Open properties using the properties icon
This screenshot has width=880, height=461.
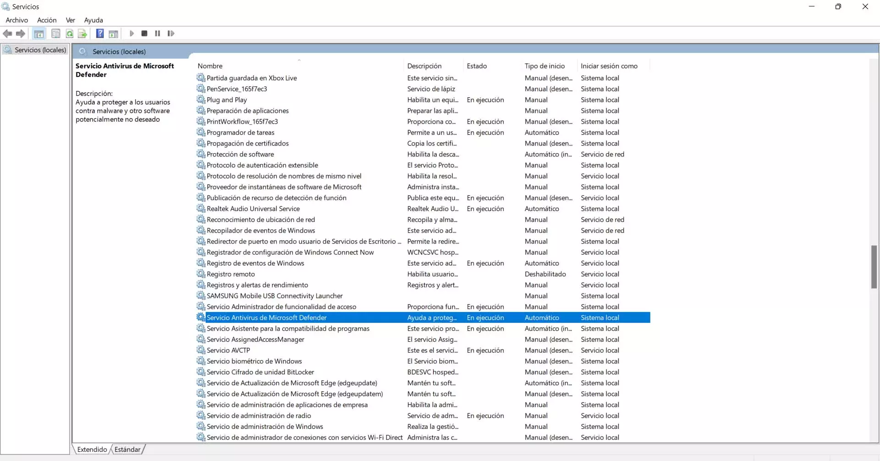pos(56,33)
